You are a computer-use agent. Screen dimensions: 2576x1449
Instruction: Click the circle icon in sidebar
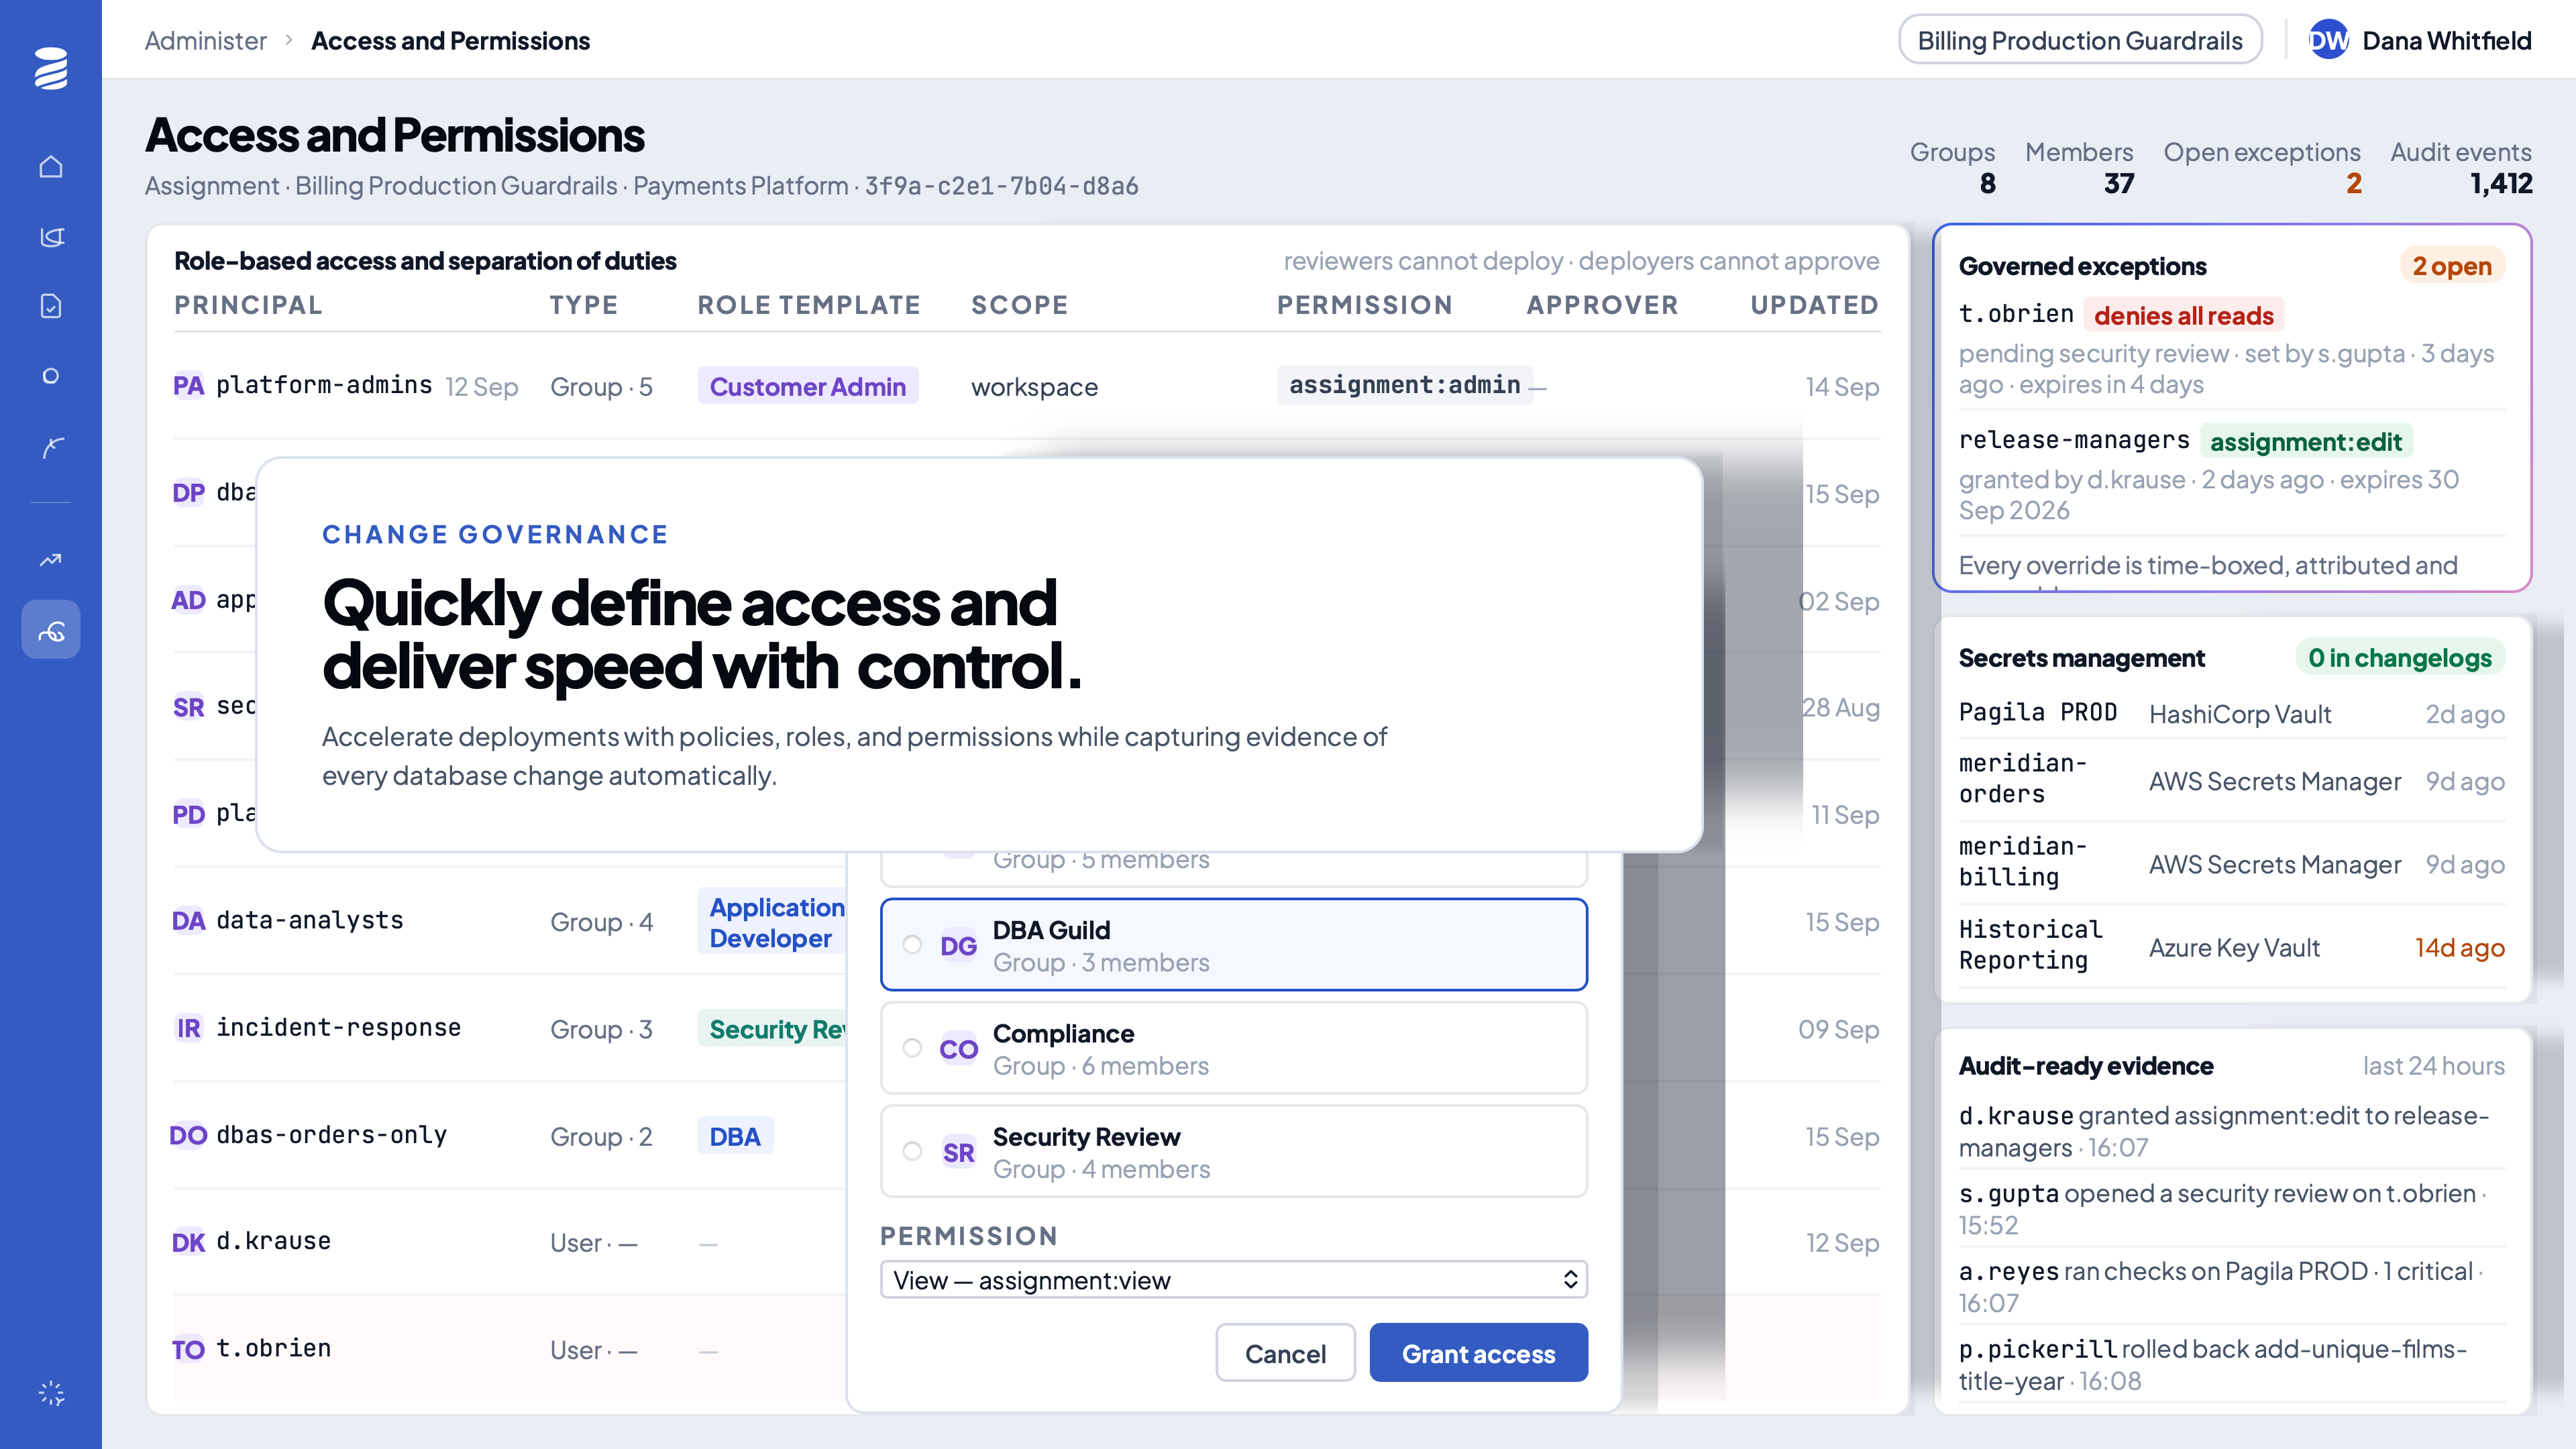pyautogui.click(x=51, y=376)
